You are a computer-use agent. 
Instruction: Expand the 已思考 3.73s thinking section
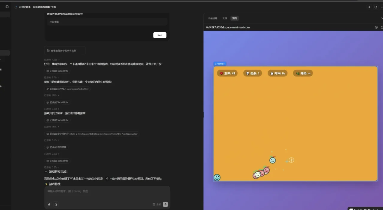click(52, 77)
